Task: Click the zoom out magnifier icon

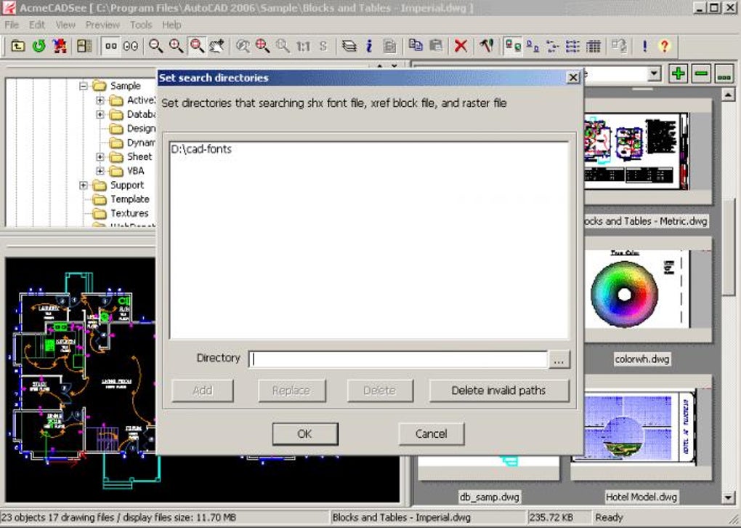Action: click(155, 46)
